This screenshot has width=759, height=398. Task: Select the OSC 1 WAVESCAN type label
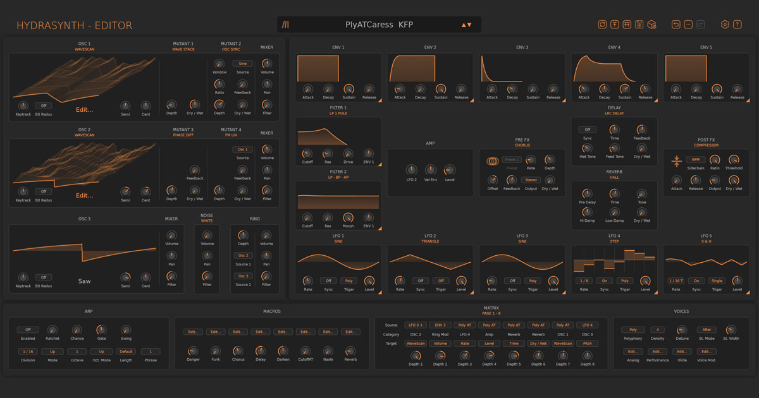[84, 49]
